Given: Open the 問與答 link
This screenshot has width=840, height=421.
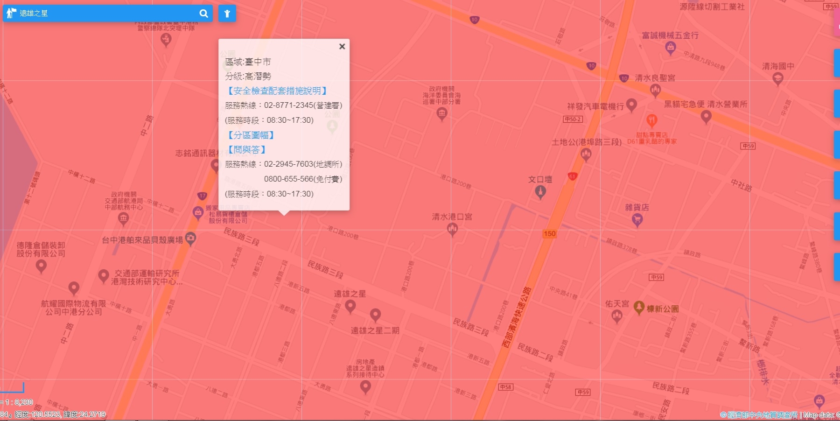Looking at the screenshot, I should [x=246, y=149].
